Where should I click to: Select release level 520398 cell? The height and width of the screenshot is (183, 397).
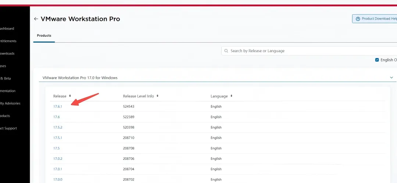click(x=129, y=127)
